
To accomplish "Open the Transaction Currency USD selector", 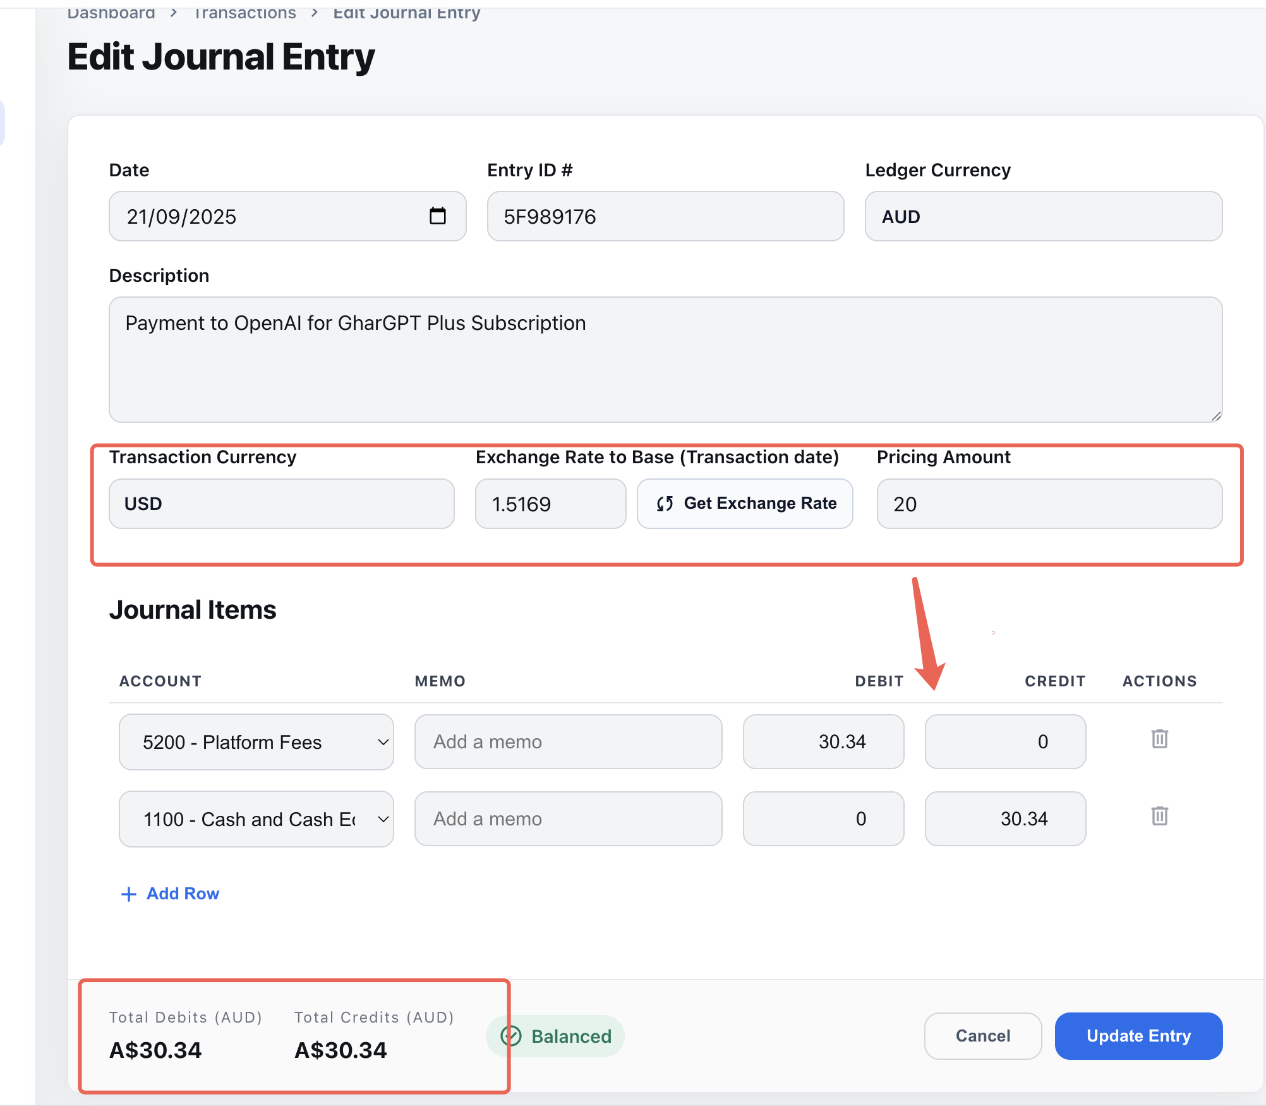I will pyautogui.click(x=281, y=504).
